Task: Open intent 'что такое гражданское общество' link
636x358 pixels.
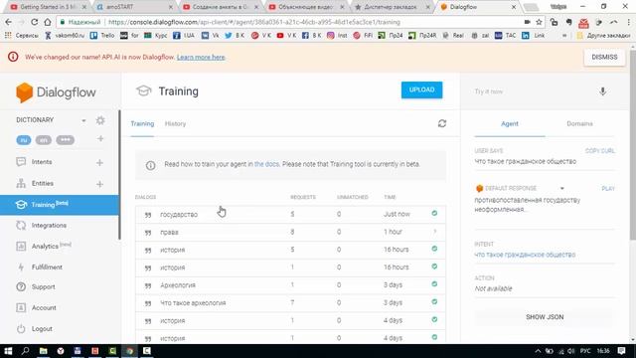Action: [x=525, y=255]
